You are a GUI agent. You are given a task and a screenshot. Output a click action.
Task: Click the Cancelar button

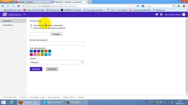[52, 69]
